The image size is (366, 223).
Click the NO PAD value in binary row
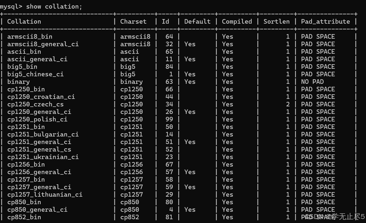312,82
